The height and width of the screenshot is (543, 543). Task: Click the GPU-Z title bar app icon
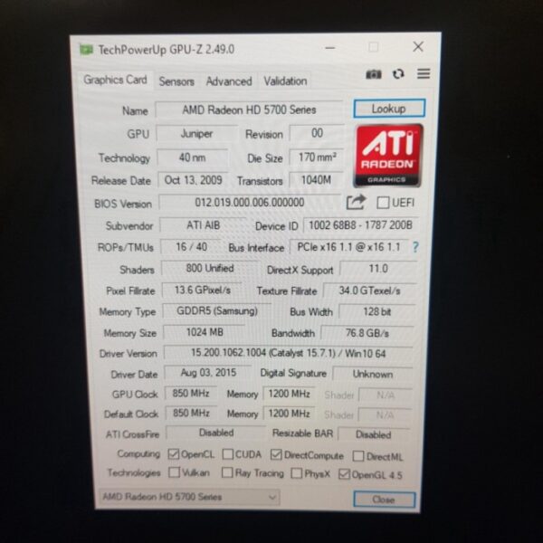pos(86,50)
